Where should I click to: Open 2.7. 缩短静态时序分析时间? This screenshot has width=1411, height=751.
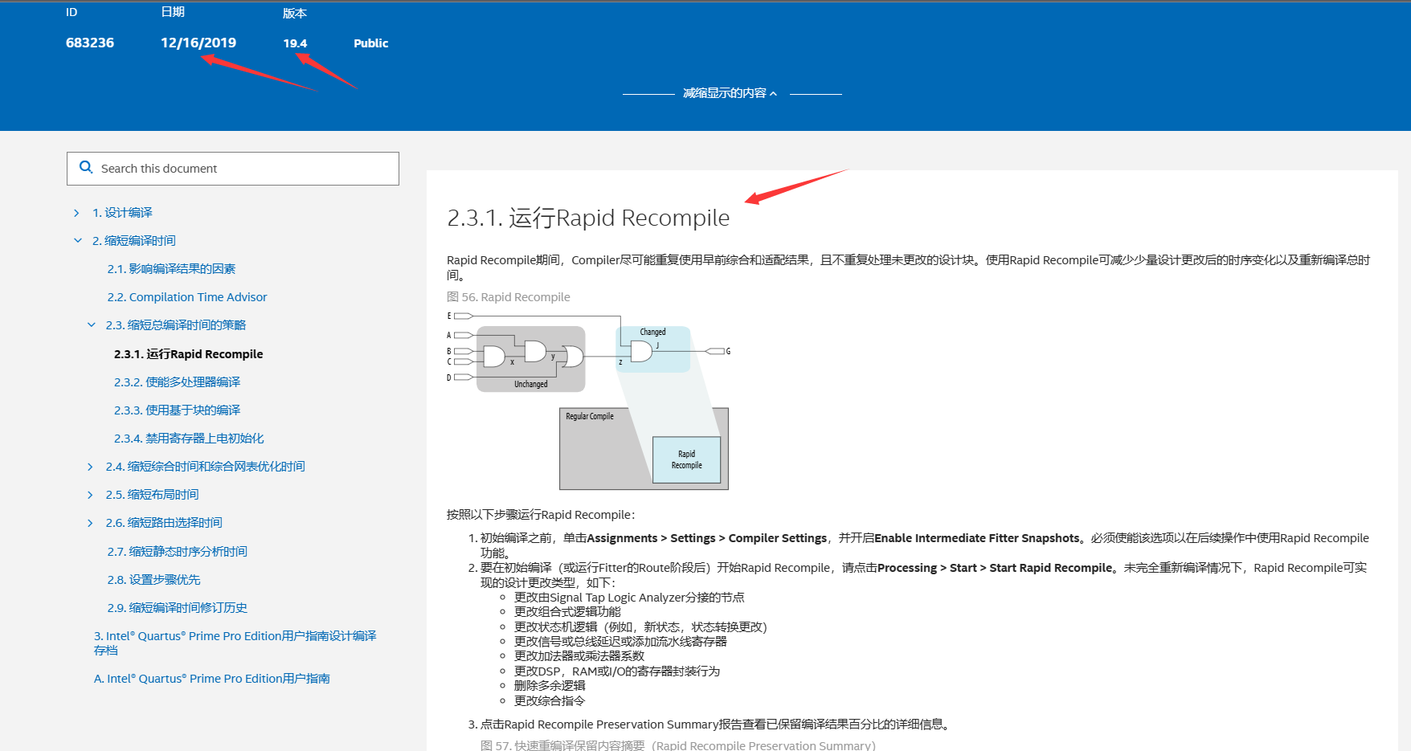pos(178,552)
